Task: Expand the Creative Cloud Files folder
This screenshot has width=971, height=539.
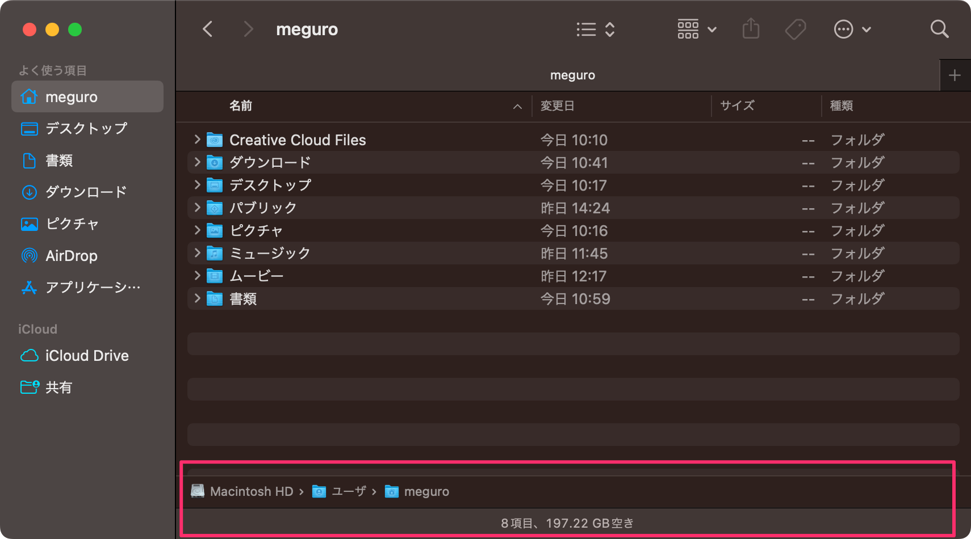Action: coord(197,140)
